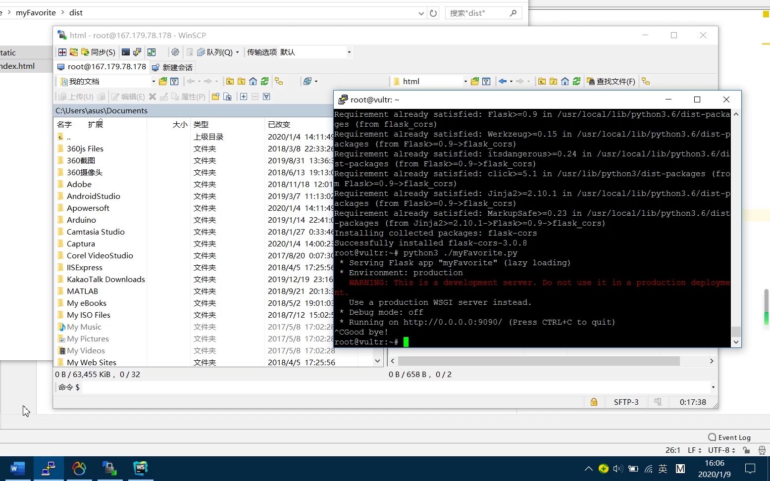Select the MATLAB folder row

194,291
